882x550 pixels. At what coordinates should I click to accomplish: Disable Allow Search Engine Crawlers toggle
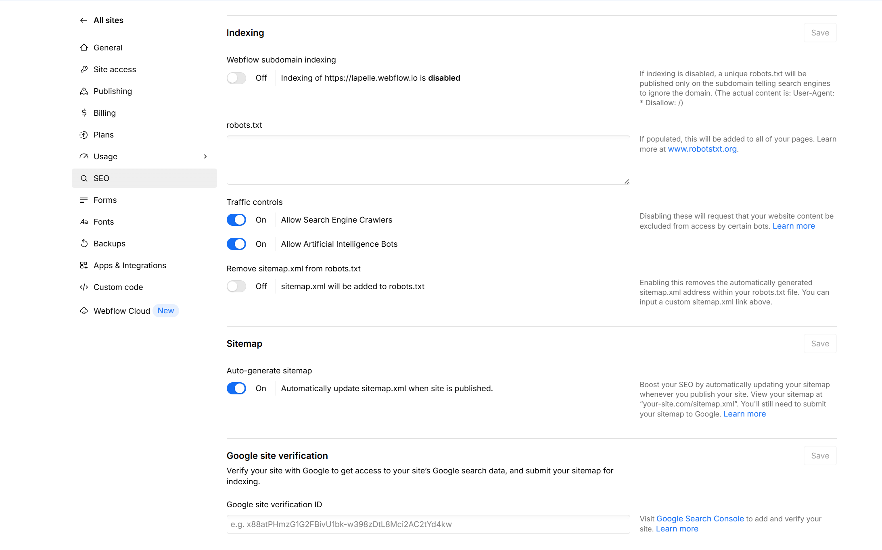click(x=236, y=220)
